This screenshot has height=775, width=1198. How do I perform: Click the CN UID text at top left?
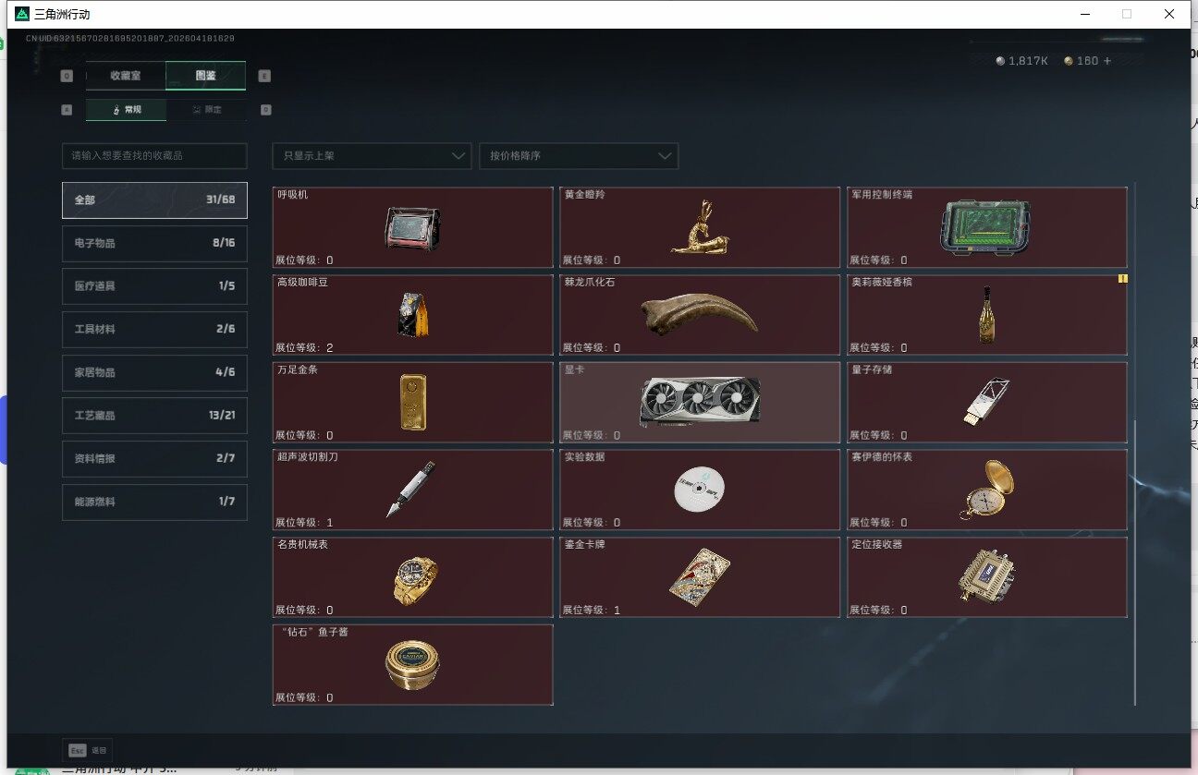[130, 39]
